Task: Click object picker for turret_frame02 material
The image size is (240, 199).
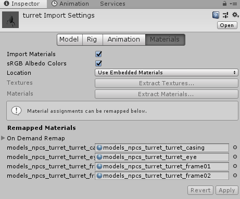Action: [235, 176]
